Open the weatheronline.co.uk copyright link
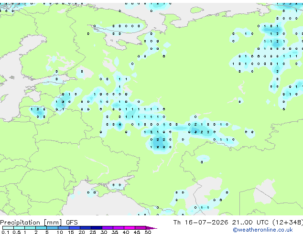Screen dimensions: 303x234 (263, 230)
